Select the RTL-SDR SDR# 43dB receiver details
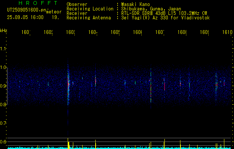 pyautogui.click(x=164, y=13)
